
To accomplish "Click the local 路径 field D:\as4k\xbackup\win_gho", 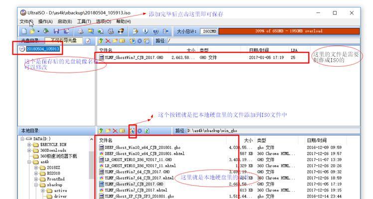I will pyautogui.click(x=273, y=130).
